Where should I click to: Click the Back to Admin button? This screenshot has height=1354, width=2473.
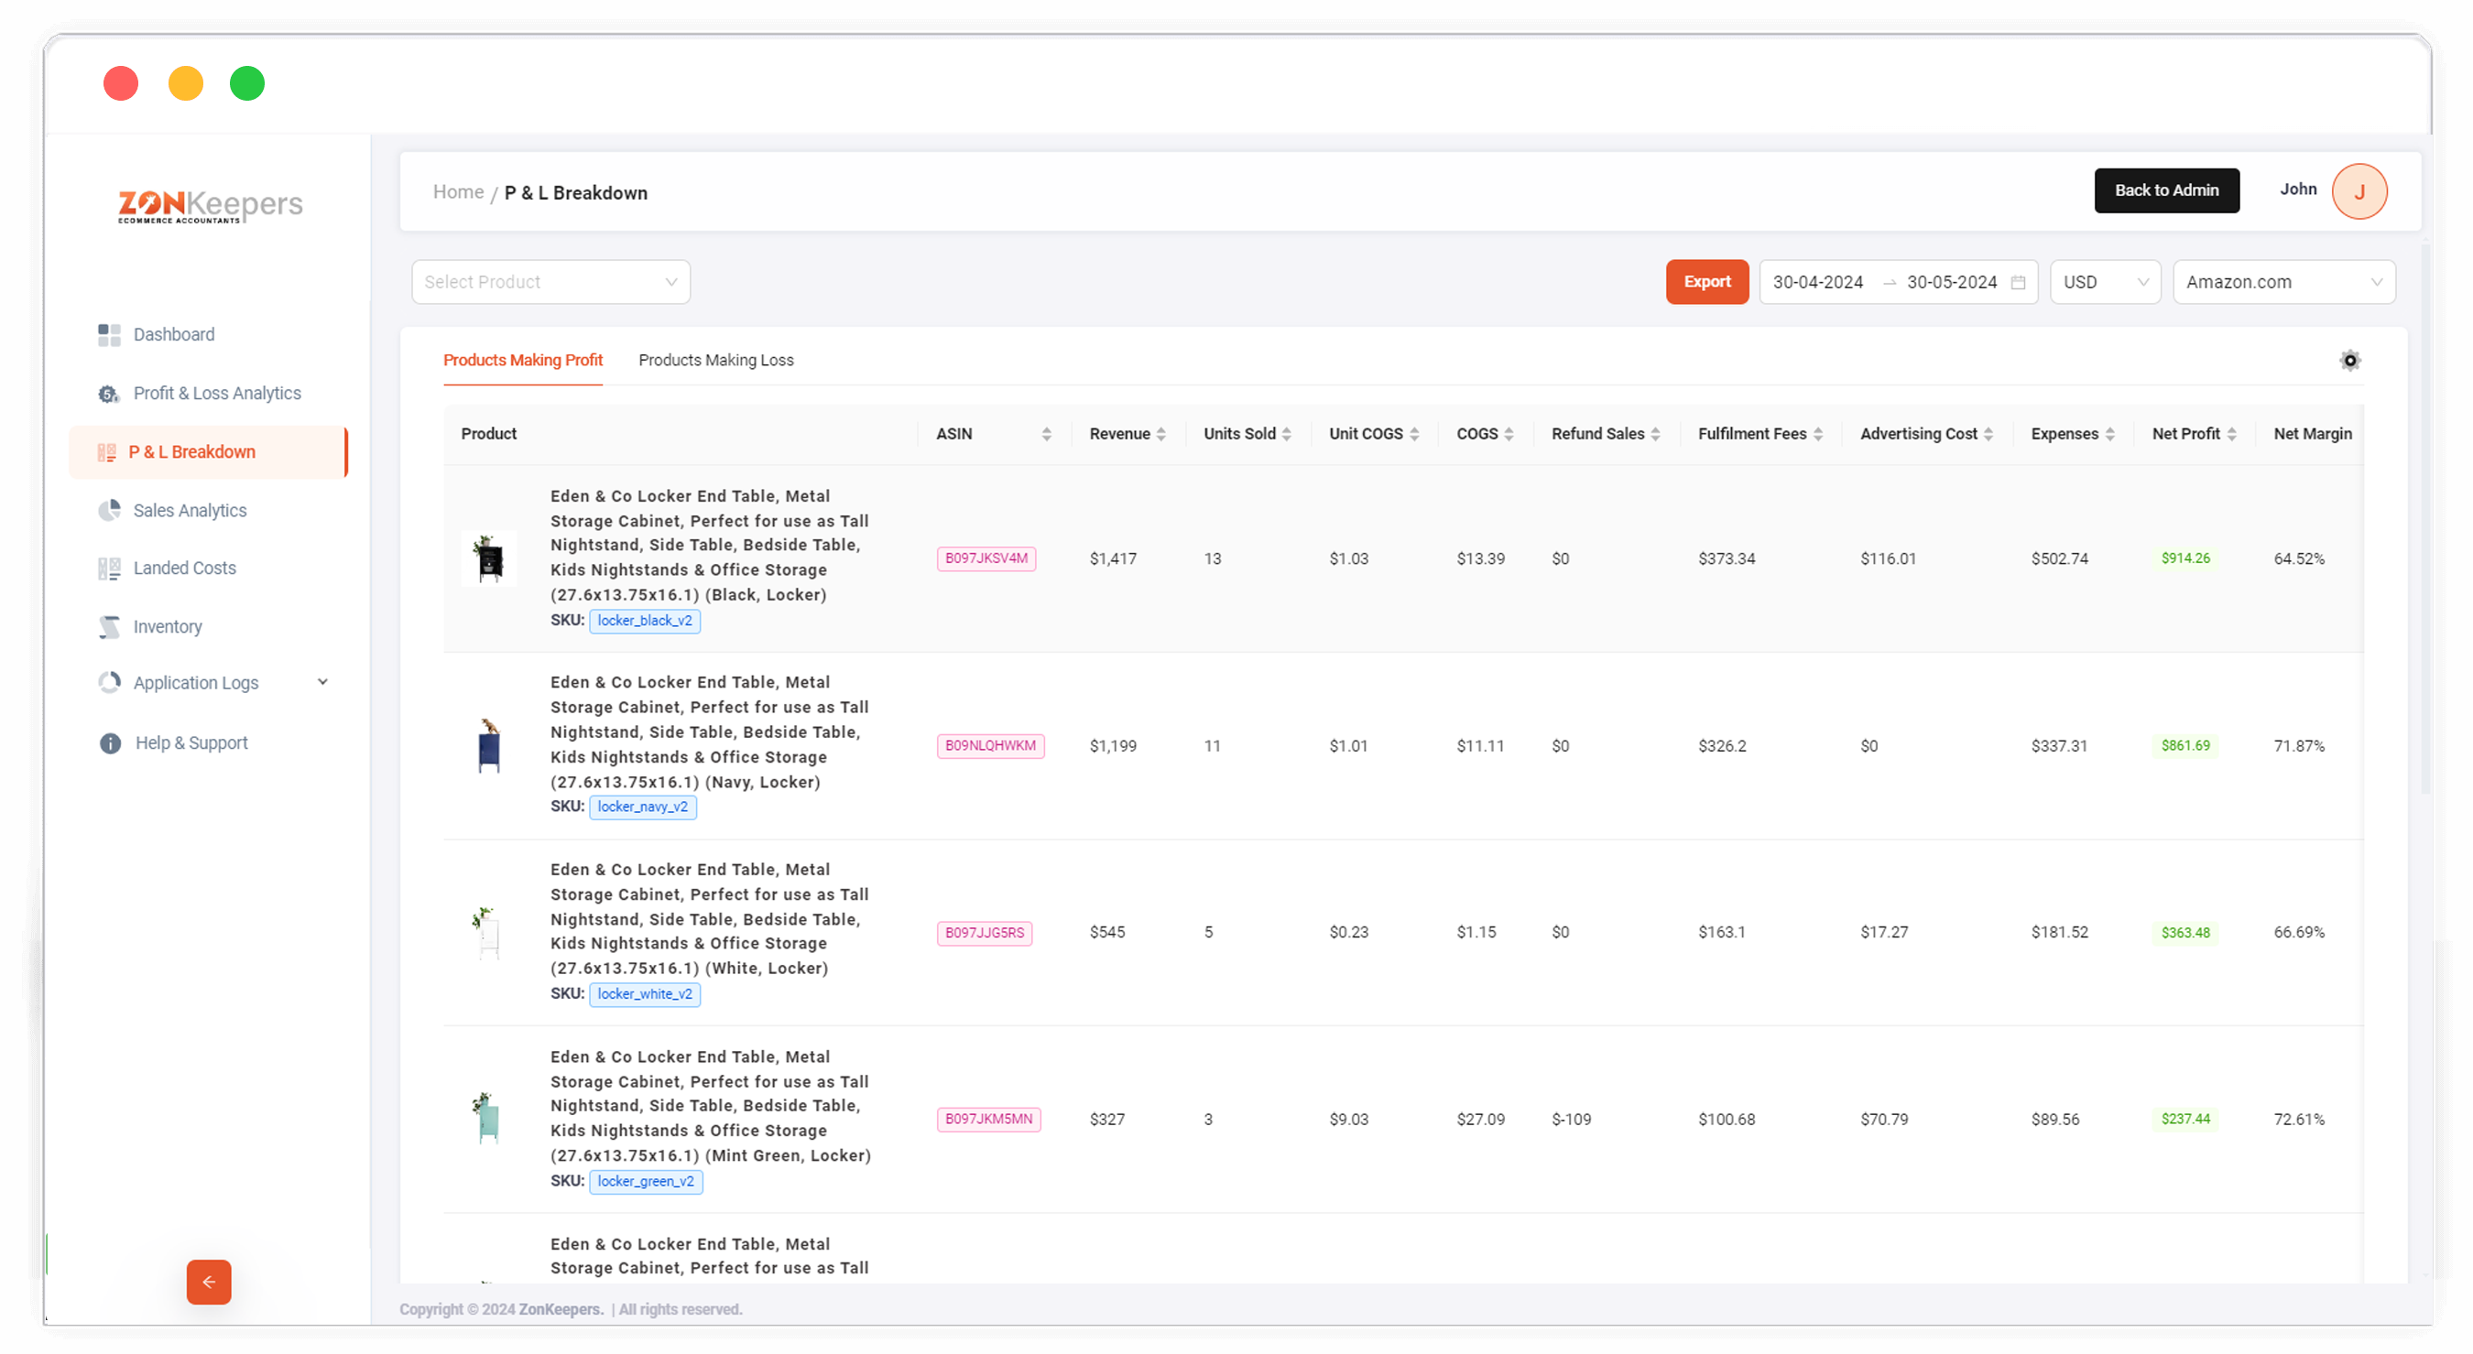coord(2166,191)
